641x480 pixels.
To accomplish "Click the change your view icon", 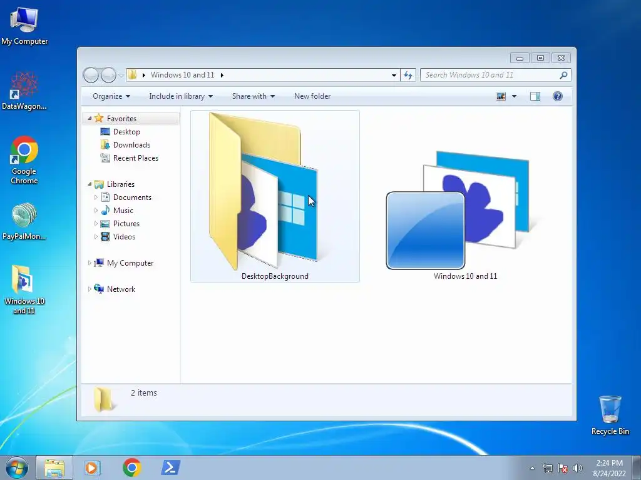I will (501, 96).
